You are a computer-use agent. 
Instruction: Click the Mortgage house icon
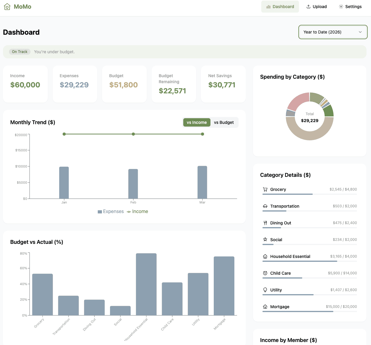point(265,306)
